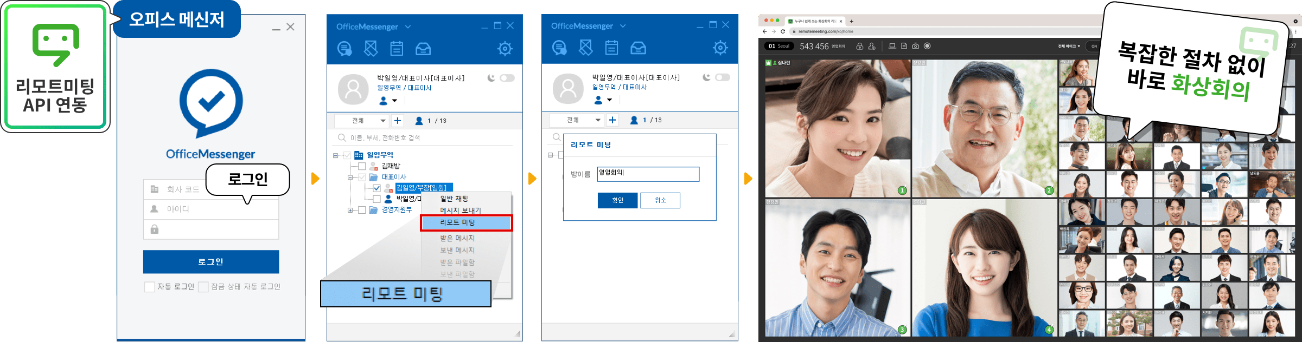Enable the 잠금 상태 자동 로그인 checkbox
The height and width of the screenshot is (342, 1302).
[203, 287]
